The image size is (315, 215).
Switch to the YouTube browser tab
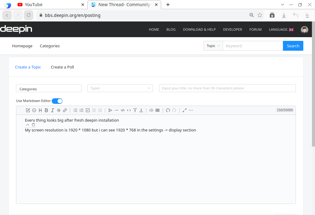51,5
